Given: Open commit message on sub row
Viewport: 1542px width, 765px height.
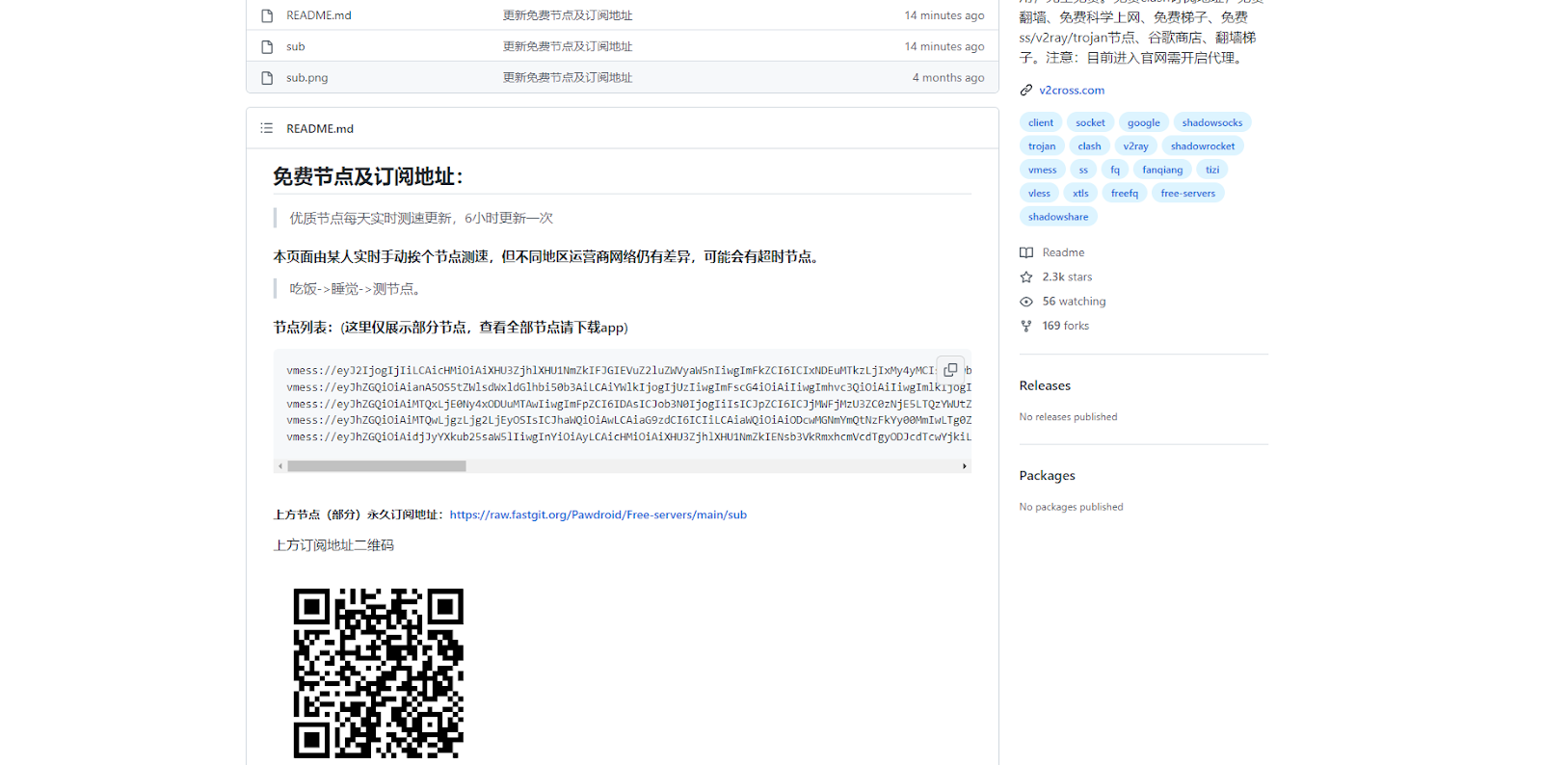Looking at the screenshot, I should (x=568, y=46).
